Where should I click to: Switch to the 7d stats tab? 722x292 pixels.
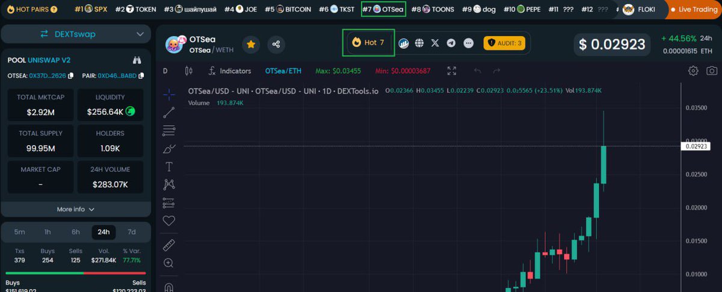[132, 232]
